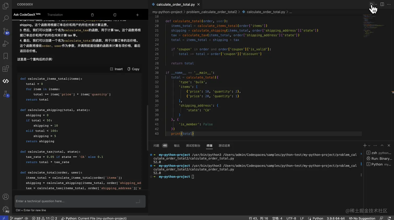Change the 空格: 4 indentation setting
This screenshot has width=394, height=220.
click(277, 218)
